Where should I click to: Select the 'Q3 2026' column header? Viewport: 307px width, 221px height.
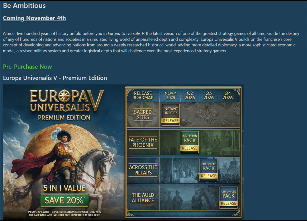209,95
